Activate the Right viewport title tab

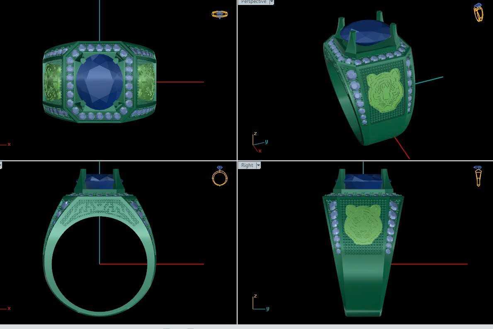click(x=247, y=165)
